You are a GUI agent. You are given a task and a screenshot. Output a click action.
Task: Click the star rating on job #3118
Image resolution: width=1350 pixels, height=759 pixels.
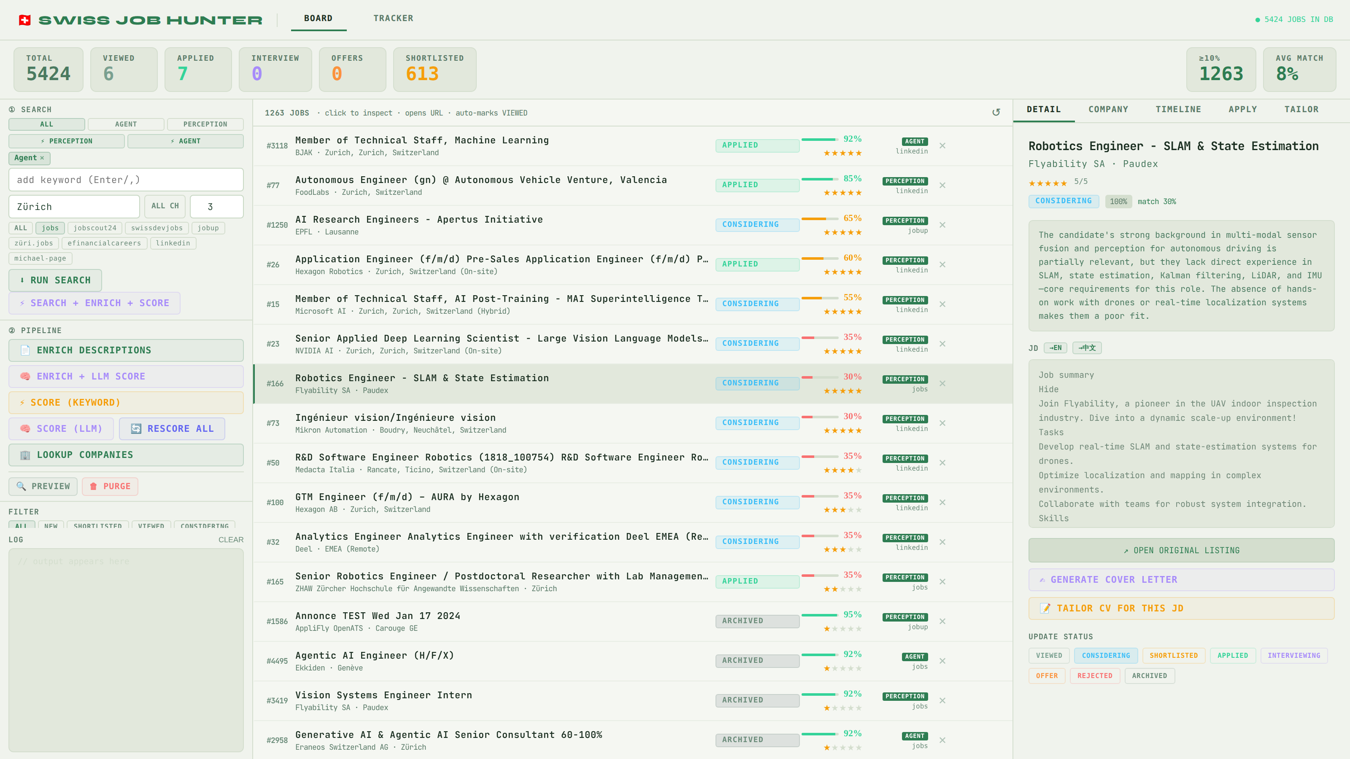pyautogui.click(x=842, y=153)
